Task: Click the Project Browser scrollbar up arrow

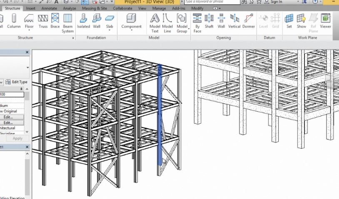Action: (x=27, y=154)
